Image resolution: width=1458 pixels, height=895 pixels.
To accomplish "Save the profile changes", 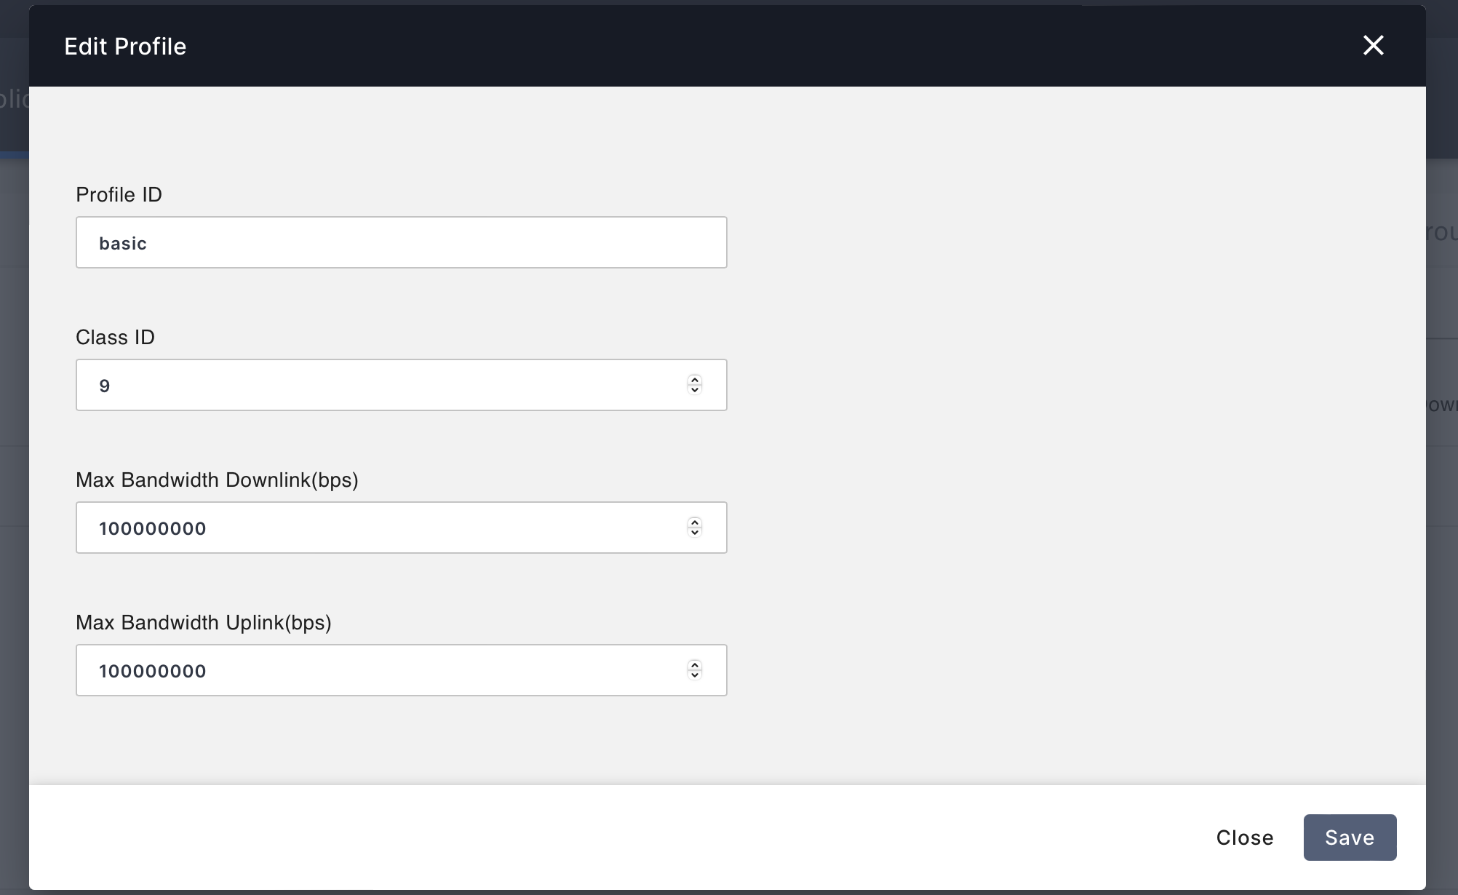I will coord(1350,838).
